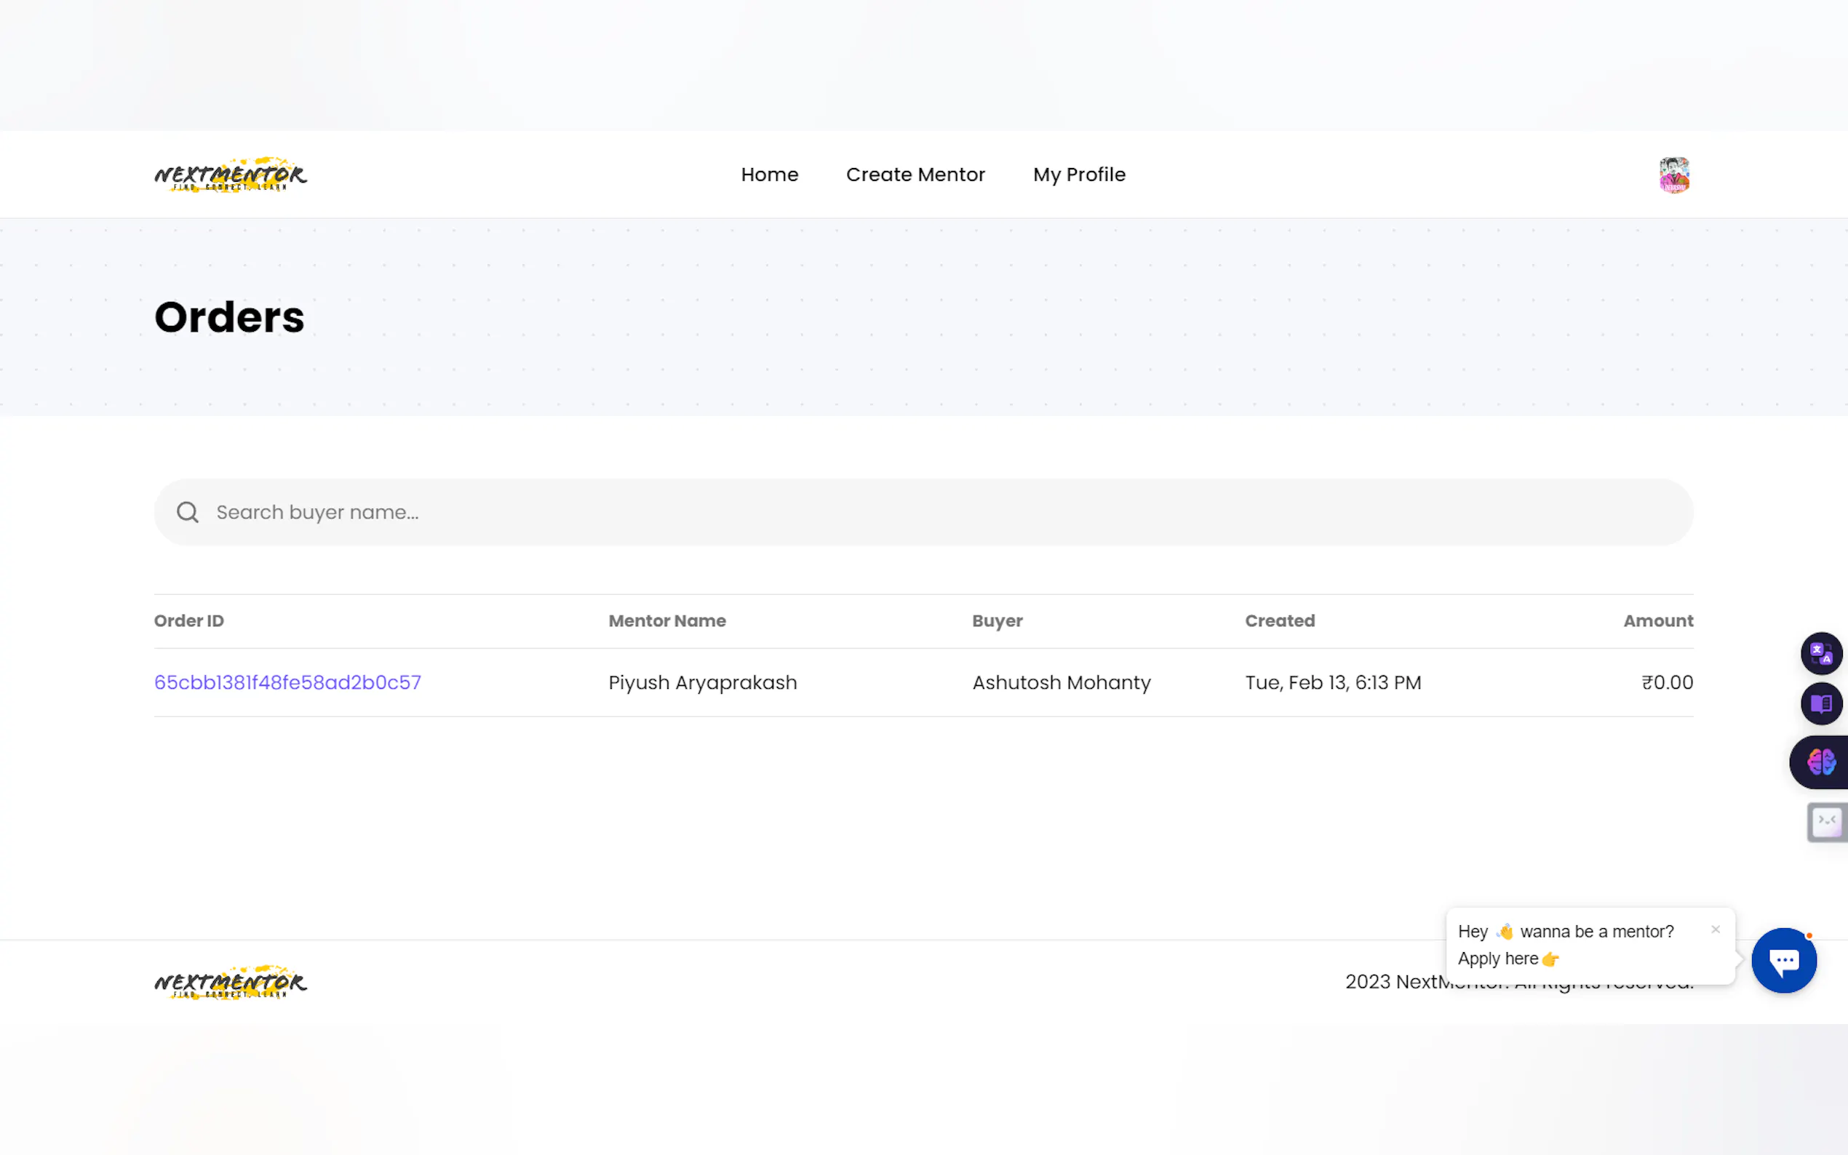This screenshot has width=1848, height=1155.
Task: Click the footer NextMentor logo
Action: (x=230, y=983)
